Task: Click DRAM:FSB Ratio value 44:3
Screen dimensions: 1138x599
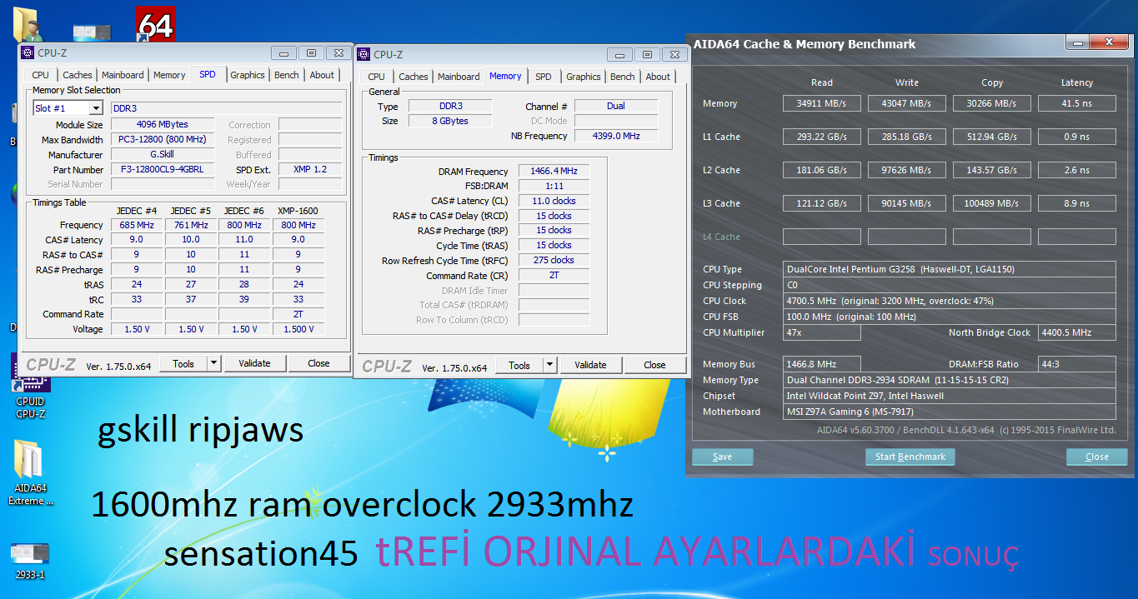Action: [x=1076, y=364]
